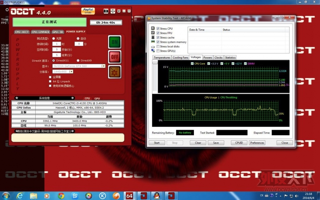Stop the test with the red OFF button

(x=115, y=57)
